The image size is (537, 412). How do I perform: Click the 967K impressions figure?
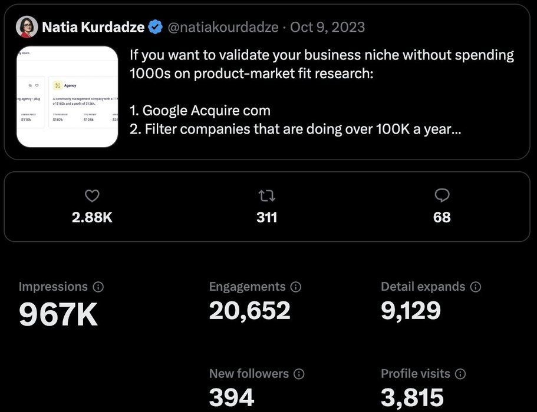tap(58, 315)
